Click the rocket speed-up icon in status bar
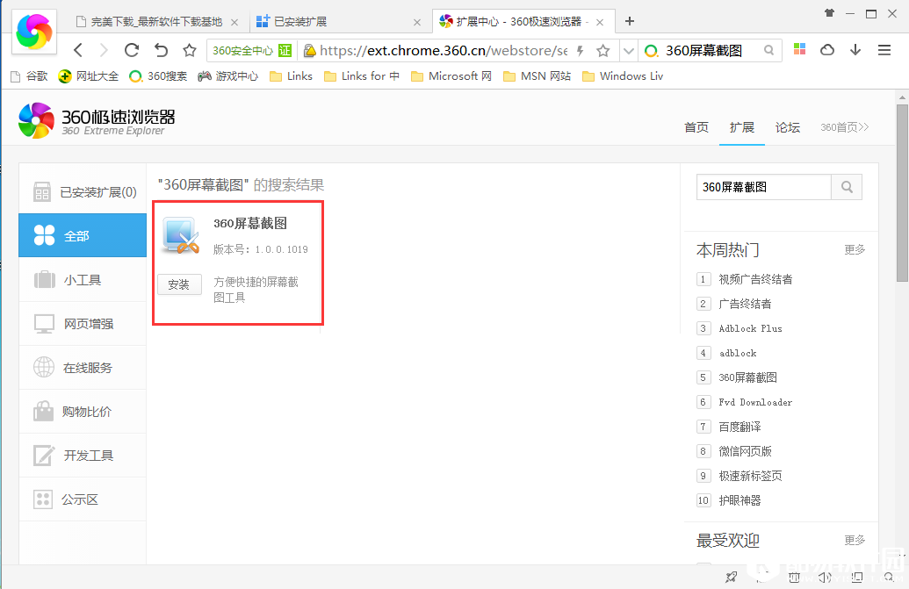The height and width of the screenshot is (589, 909). (731, 578)
